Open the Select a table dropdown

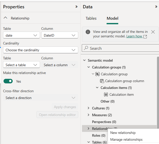(x=22, y=65)
